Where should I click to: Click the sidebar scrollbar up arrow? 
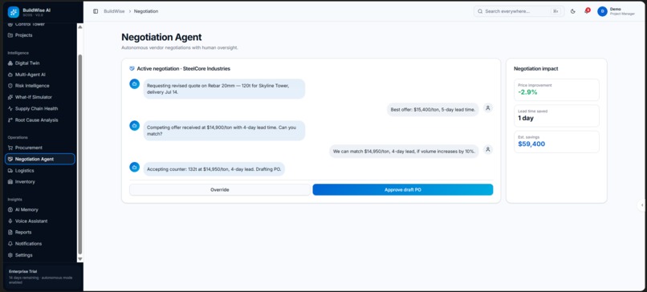[x=80, y=26]
